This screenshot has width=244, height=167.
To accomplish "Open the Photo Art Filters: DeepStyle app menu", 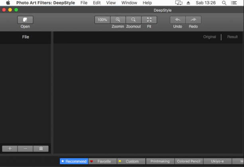I will [45, 3].
